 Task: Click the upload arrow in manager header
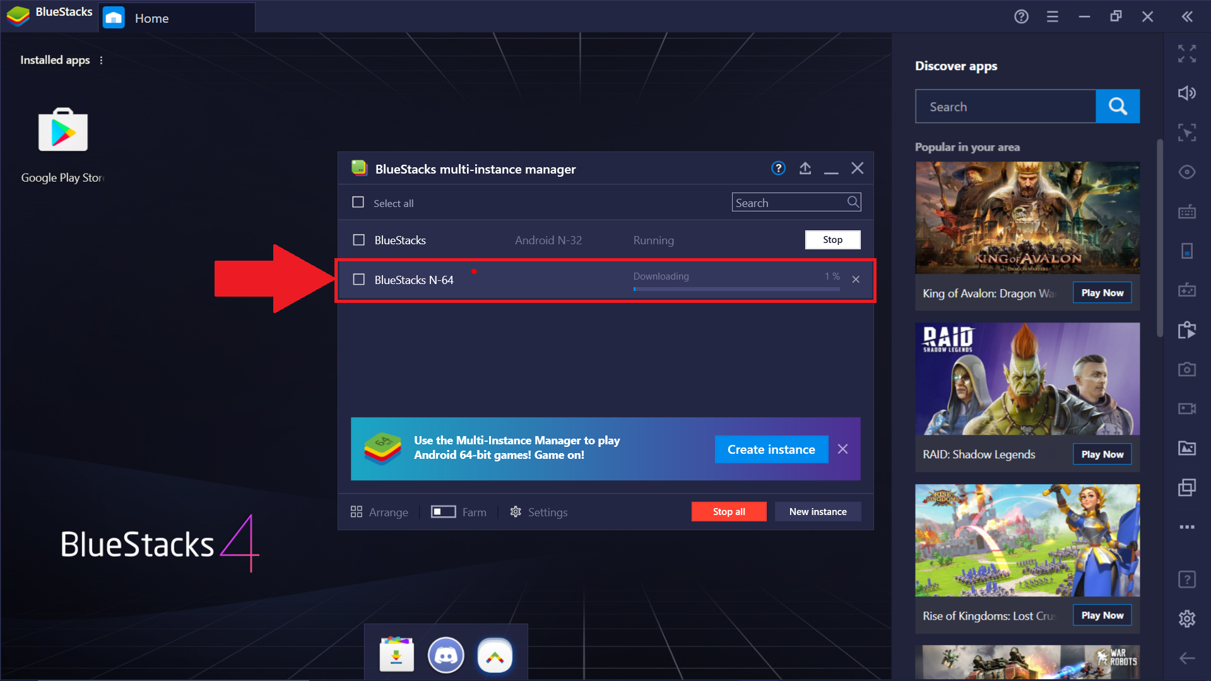click(x=805, y=168)
